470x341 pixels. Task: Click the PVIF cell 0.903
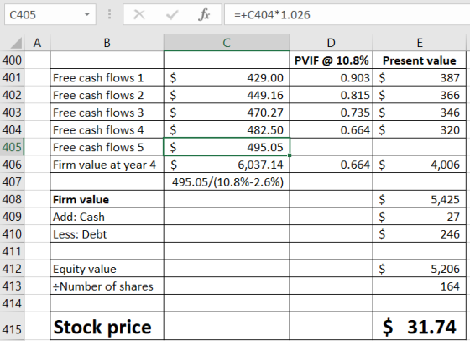tap(332, 77)
